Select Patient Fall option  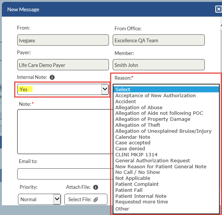(x=166, y=190)
